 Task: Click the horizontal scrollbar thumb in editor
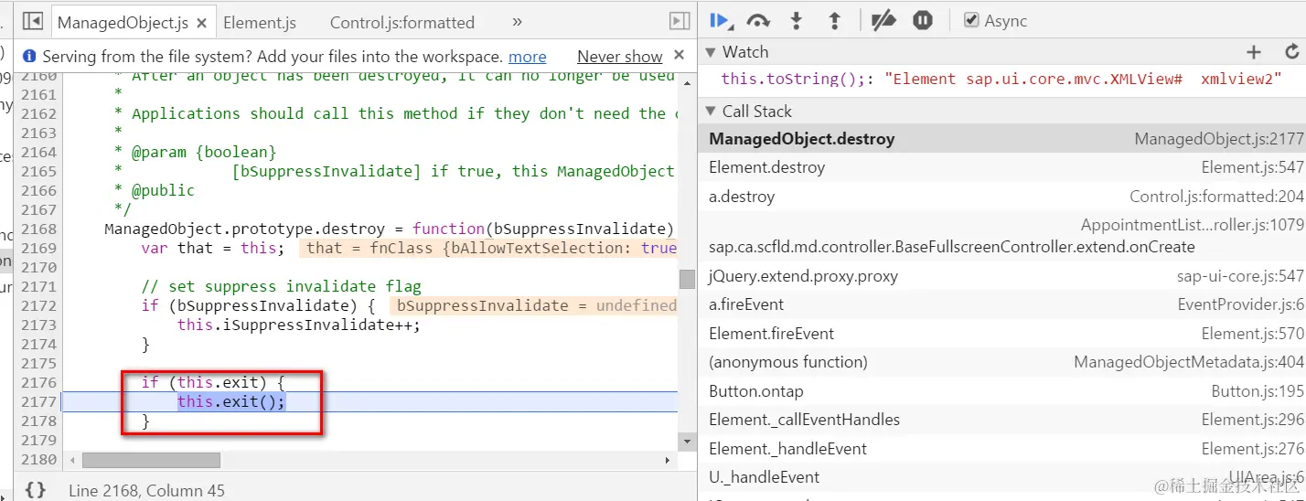pyautogui.click(x=151, y=460)
